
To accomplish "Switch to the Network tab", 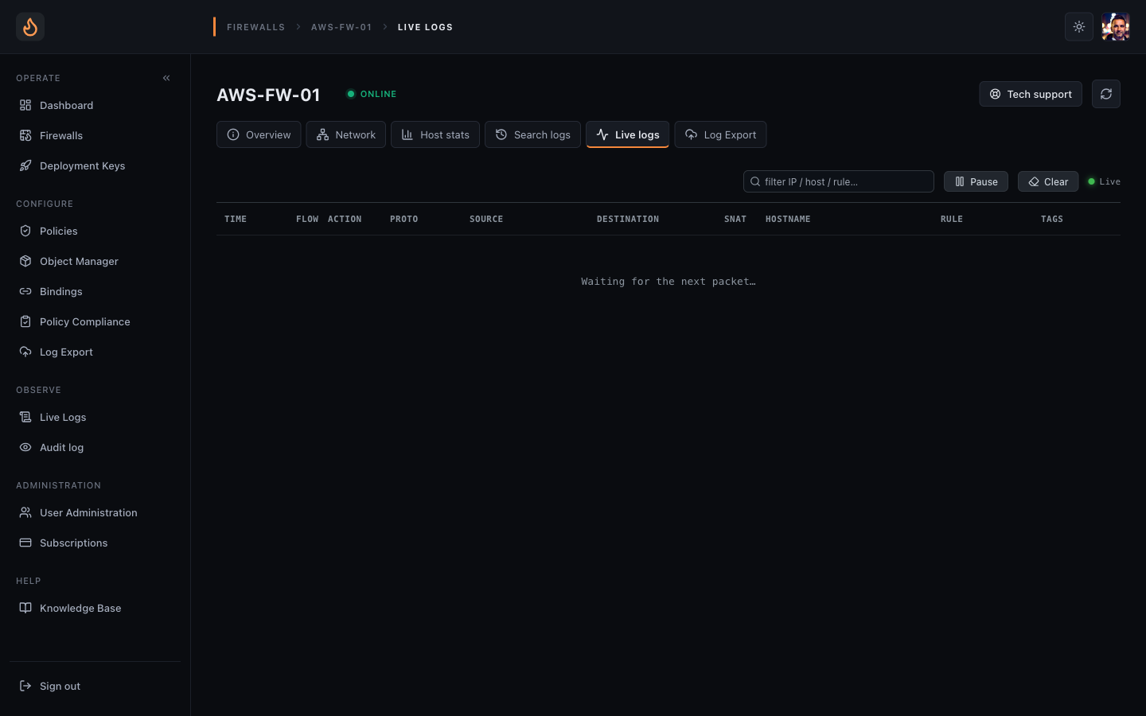I will tap(345, 134).
